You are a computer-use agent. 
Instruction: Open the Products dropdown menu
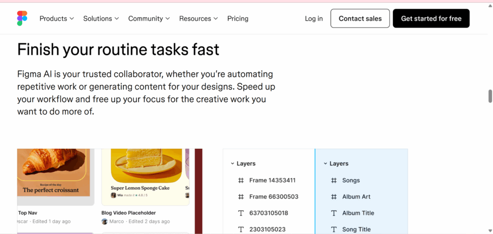[56, 18]
